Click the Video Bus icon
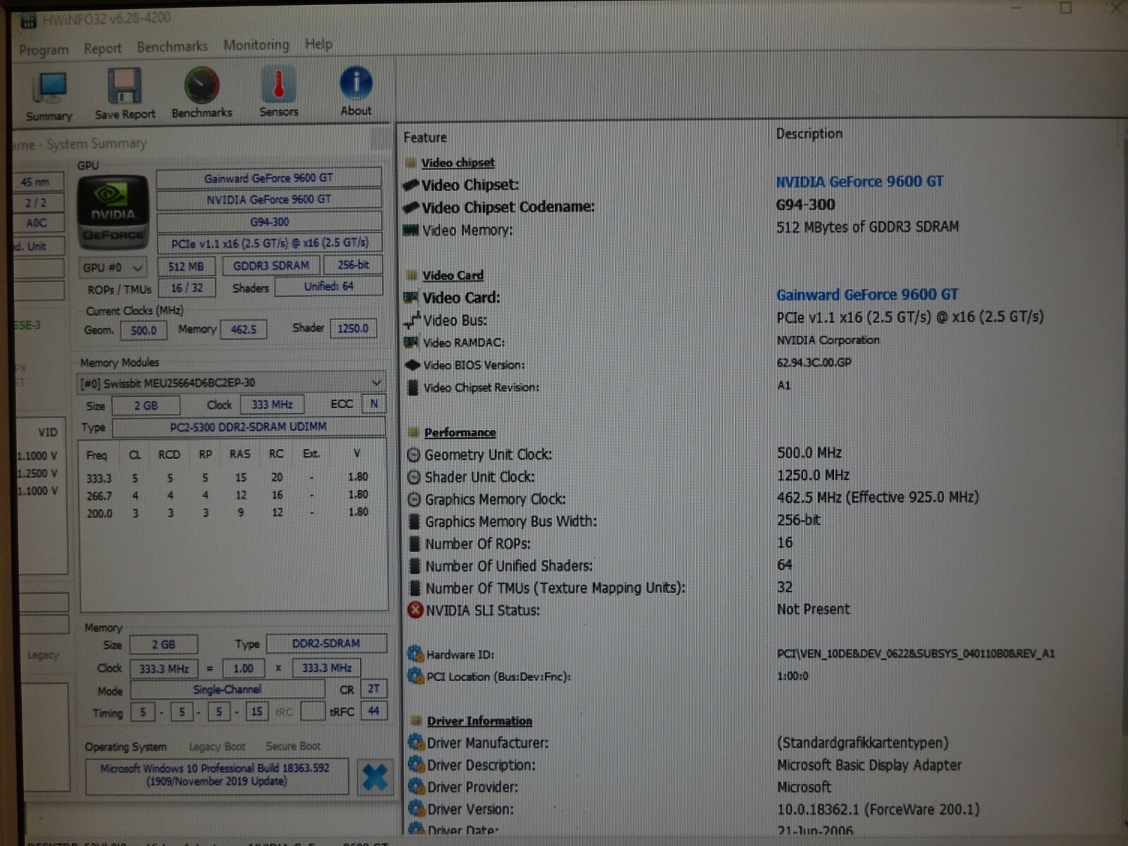This screenshot has width=1128, height=846. click(x=412, y=320)
